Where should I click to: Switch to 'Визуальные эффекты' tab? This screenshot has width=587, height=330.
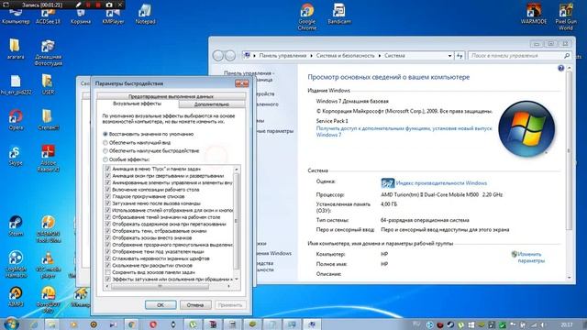[138, 104]
